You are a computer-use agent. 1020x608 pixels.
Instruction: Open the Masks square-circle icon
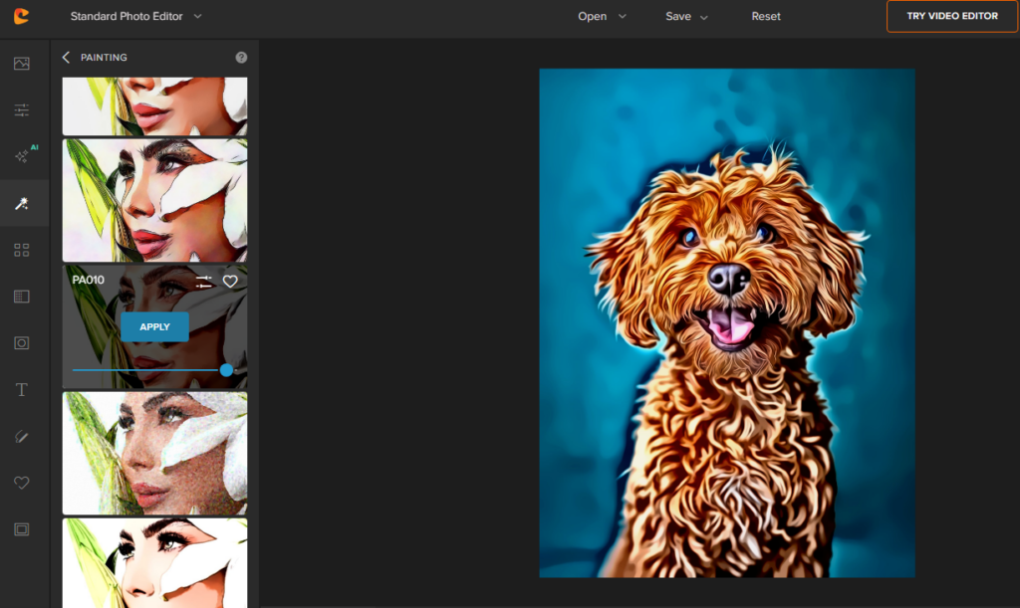coord(22,343)
